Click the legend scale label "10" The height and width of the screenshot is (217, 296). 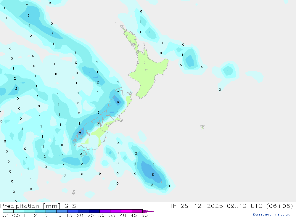tap(59, 215)
